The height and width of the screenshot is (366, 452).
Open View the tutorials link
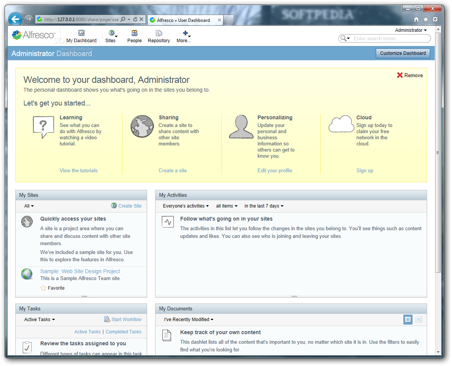(x=79, y=171)
